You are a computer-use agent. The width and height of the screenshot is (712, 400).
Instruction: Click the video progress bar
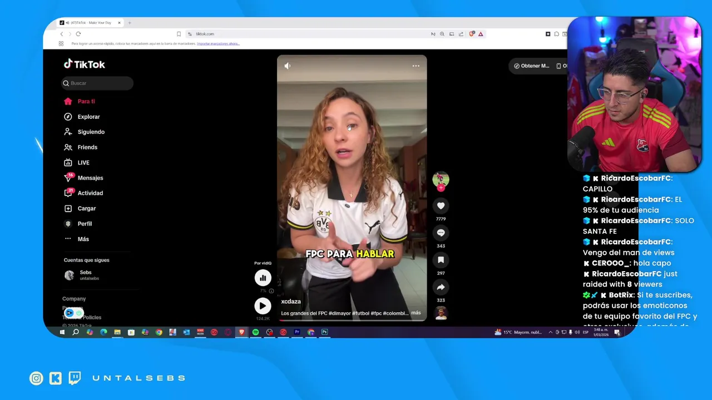352,321
